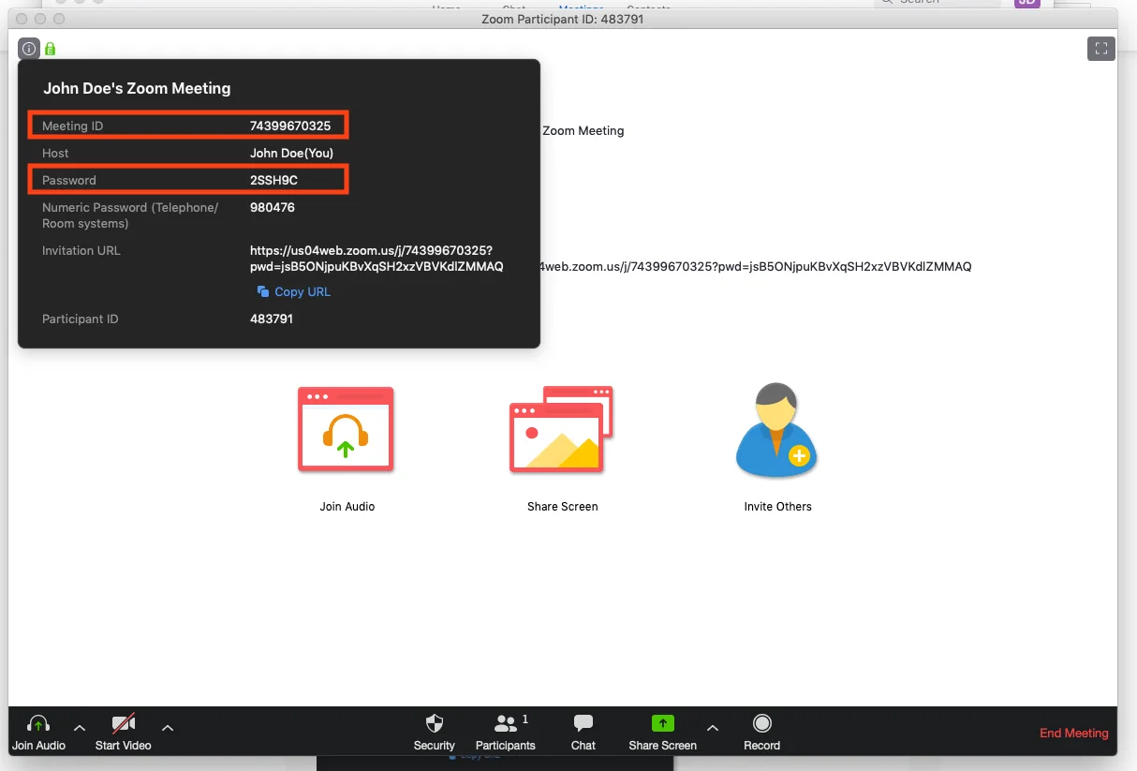Select the numeric password 980476
Image resolution: width=1137 pixels, height=771 pixels.
coord(273,207)
